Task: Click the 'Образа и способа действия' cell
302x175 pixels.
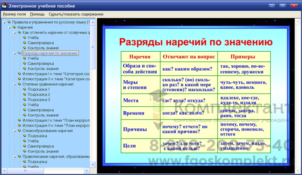Action: tap(140, 69)
